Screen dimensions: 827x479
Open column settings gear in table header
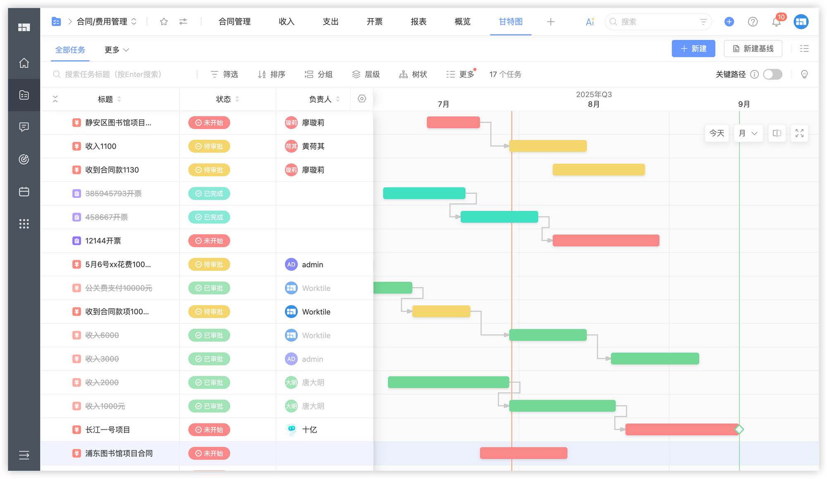(362, 98)
